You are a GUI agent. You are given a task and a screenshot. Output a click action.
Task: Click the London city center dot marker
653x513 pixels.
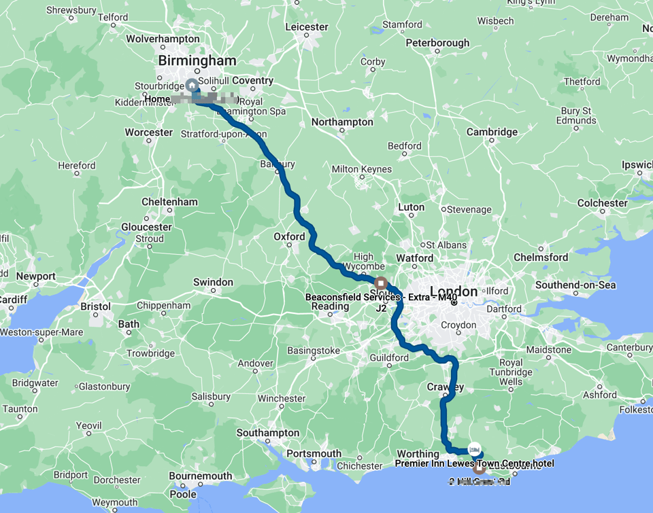click(454, 303)
